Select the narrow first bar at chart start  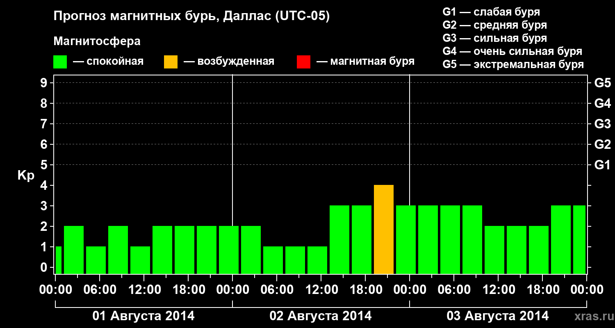[58, 260]
